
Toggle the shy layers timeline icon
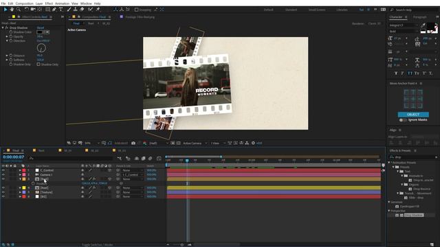pos(137,158)
